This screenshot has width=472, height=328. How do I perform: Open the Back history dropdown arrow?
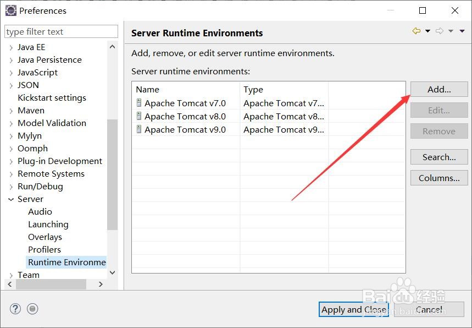point(427,31)
